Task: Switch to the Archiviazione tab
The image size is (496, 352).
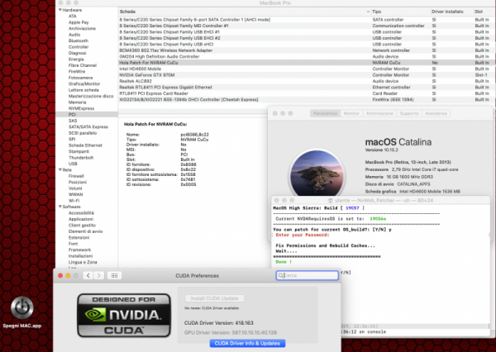Action: tap(379, 113)
